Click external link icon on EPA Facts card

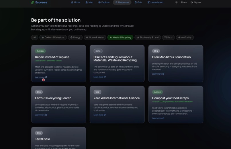pos(105,77)
